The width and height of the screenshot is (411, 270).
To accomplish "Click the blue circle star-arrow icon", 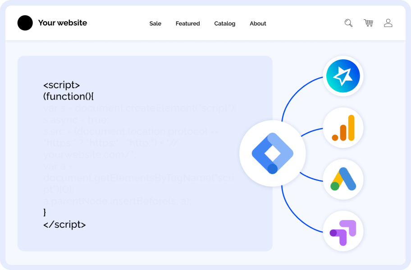I will click(343, 76).
